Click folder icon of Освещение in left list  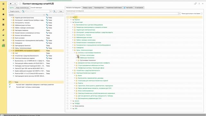click(14, 43)
